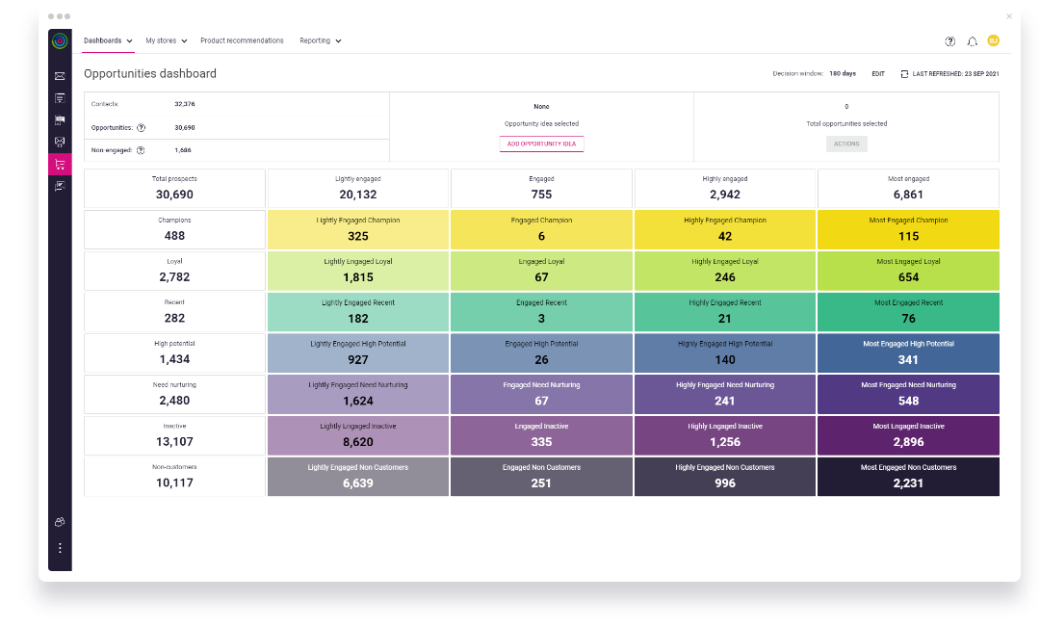The width and height of the screenshot is (1040, 626).
Task: Open the circular app logo at top left
Action: point(60,41)
